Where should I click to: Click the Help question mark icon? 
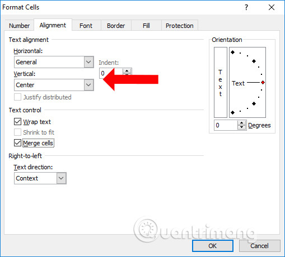click(x=246, y=7)
